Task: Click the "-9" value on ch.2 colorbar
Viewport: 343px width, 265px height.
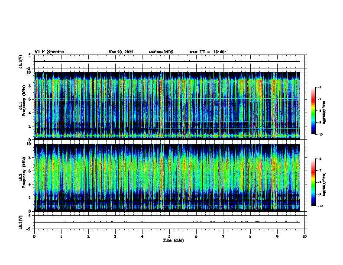Action: 320,194
